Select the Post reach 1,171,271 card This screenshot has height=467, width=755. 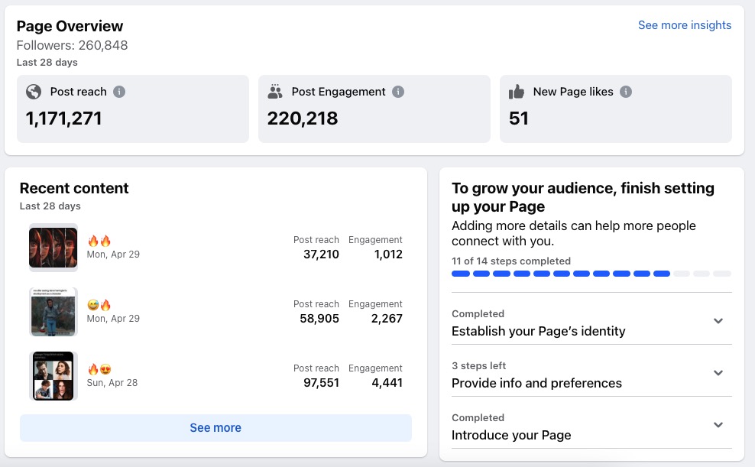(133, 109)
